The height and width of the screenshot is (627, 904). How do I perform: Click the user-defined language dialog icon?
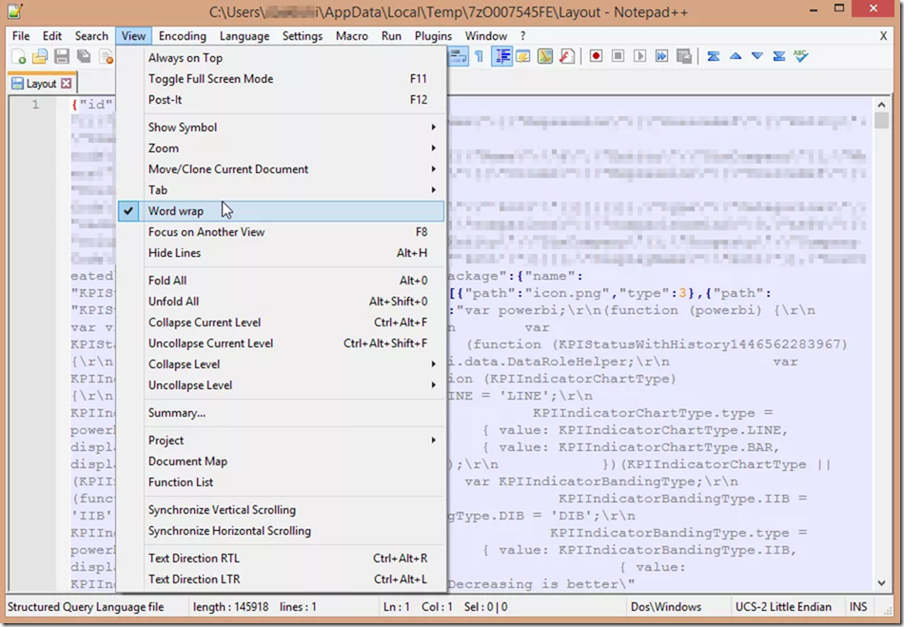point(523,56)
